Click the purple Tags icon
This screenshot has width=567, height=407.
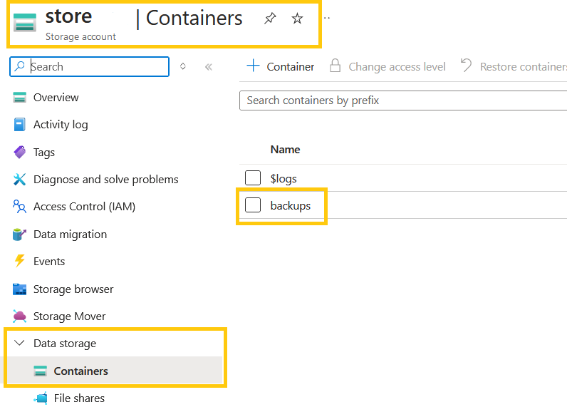pos(19,152)
